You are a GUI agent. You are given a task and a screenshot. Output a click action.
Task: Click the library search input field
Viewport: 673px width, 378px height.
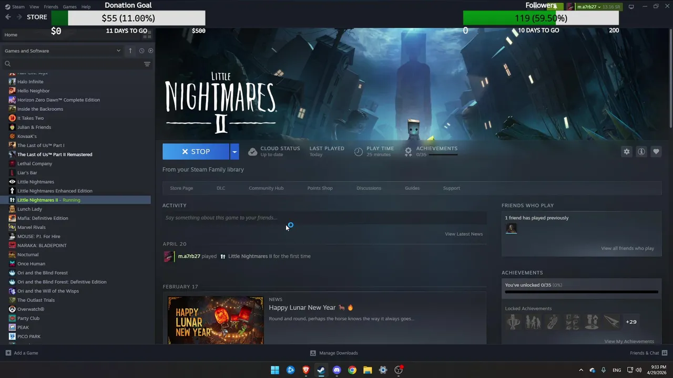click(77, 64)
